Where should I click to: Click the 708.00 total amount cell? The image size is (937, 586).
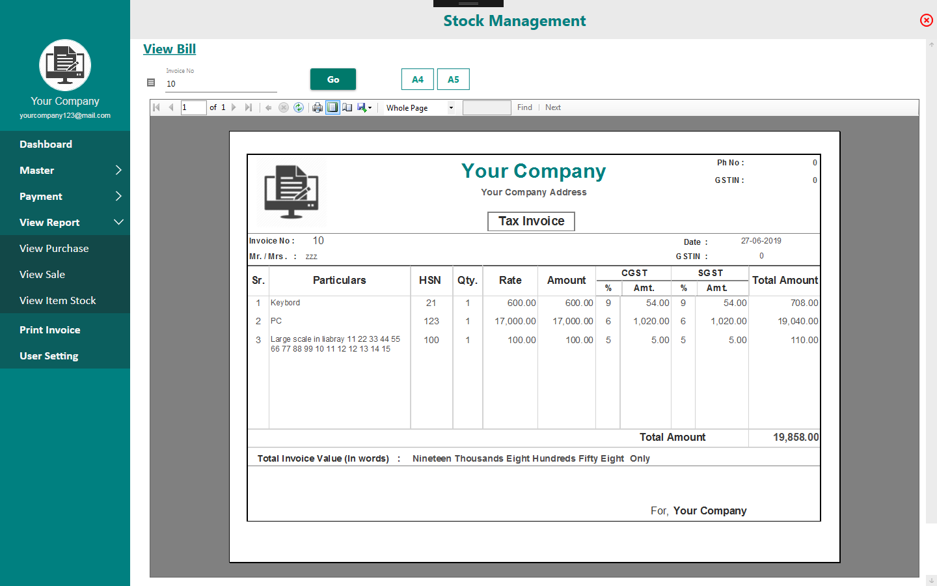click(804, 303)
